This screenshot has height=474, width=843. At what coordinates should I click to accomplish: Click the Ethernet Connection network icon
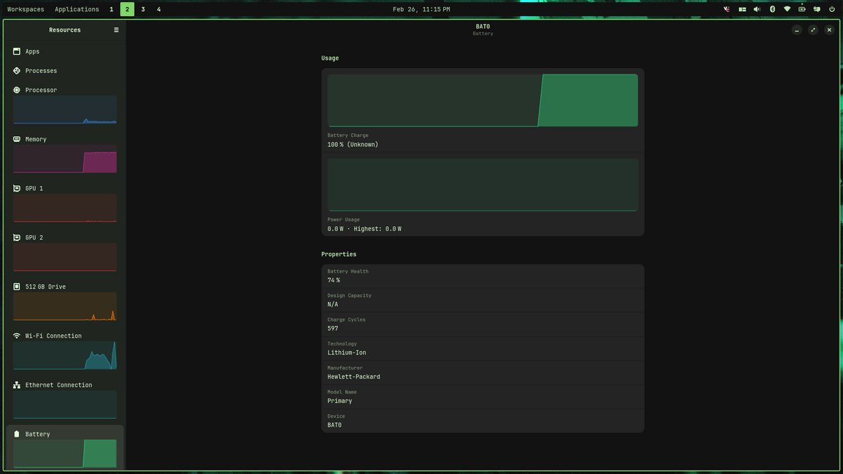[17, 385]
